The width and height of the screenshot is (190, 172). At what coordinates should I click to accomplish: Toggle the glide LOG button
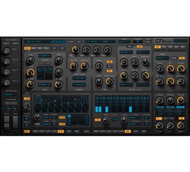(x=27, y=99)
